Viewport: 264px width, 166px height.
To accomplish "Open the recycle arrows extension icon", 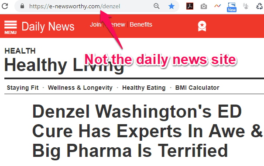I will 259,7.
